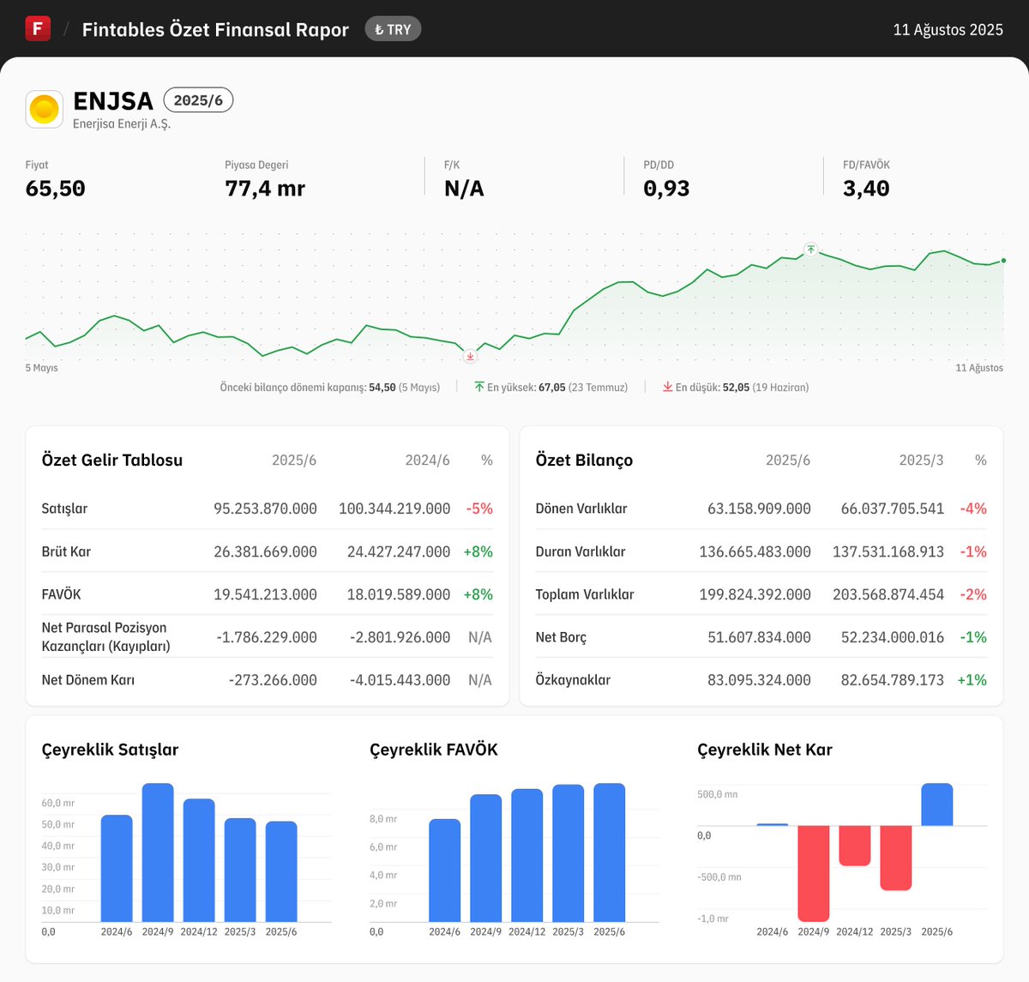The height and width of the screenshot is (982, 1029).
Task: Toggle the Özet Gelir Tablosu 2025/6 column
Action: click(294, 460)
